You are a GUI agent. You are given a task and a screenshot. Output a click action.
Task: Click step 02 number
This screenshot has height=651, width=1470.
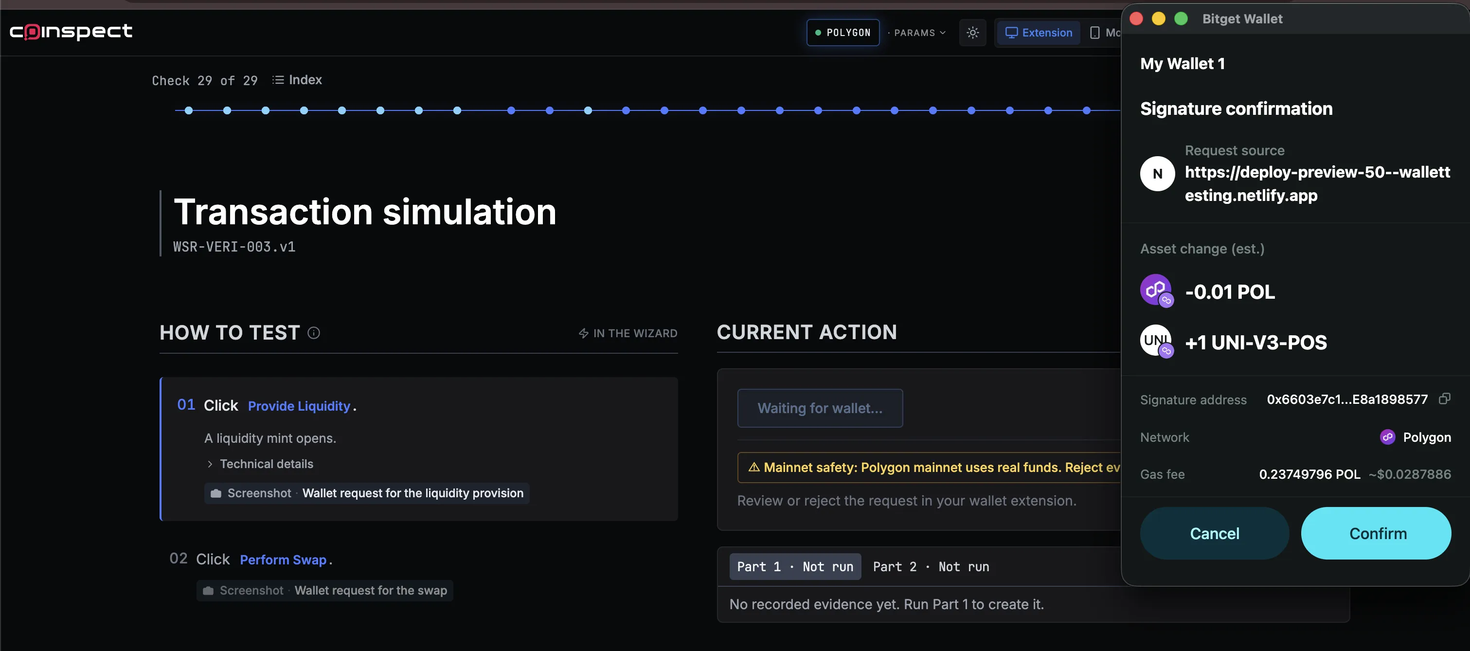click(x=178, y=559)
